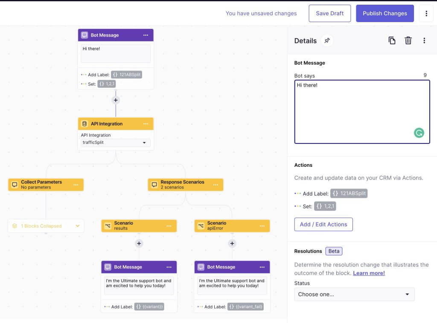This screenshot has height=323, width=437.
Task: Open the top bar three-dot overflow menu
Action: click(426, 13)
